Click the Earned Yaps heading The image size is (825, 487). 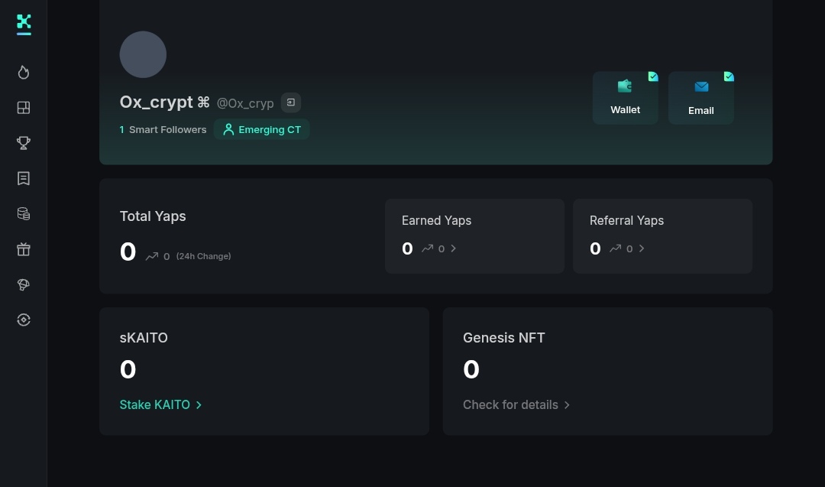pos(437,221)
